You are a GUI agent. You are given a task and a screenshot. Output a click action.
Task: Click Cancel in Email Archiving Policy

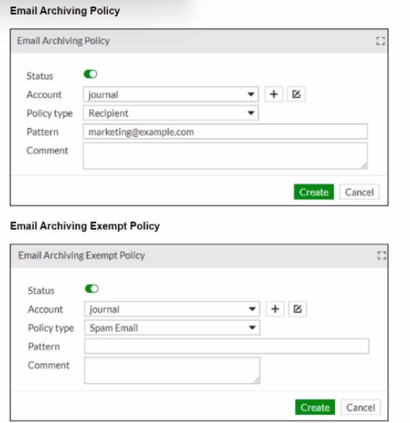(359, 192)
